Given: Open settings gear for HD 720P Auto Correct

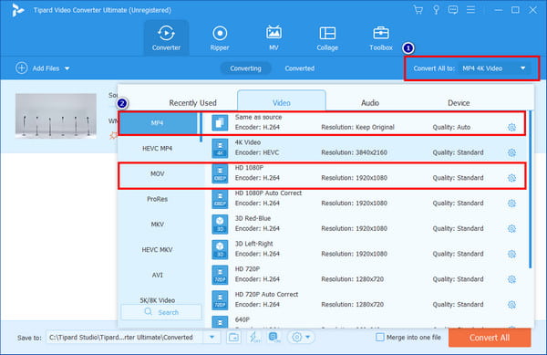Looking at the screenshot, I should coord(511,305).
